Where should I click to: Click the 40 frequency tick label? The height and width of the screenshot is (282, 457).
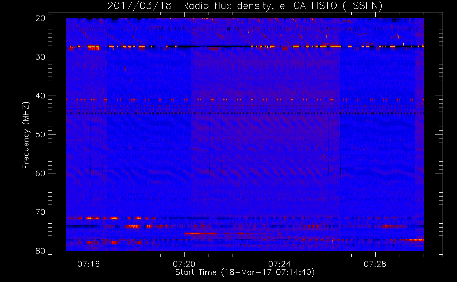click(41, 96)
